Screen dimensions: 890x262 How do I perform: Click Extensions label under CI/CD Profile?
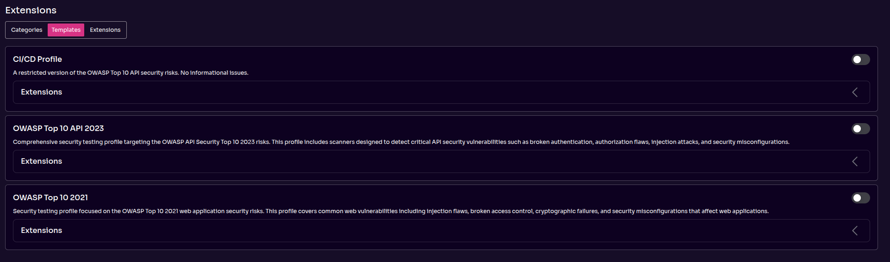point(42,92)
